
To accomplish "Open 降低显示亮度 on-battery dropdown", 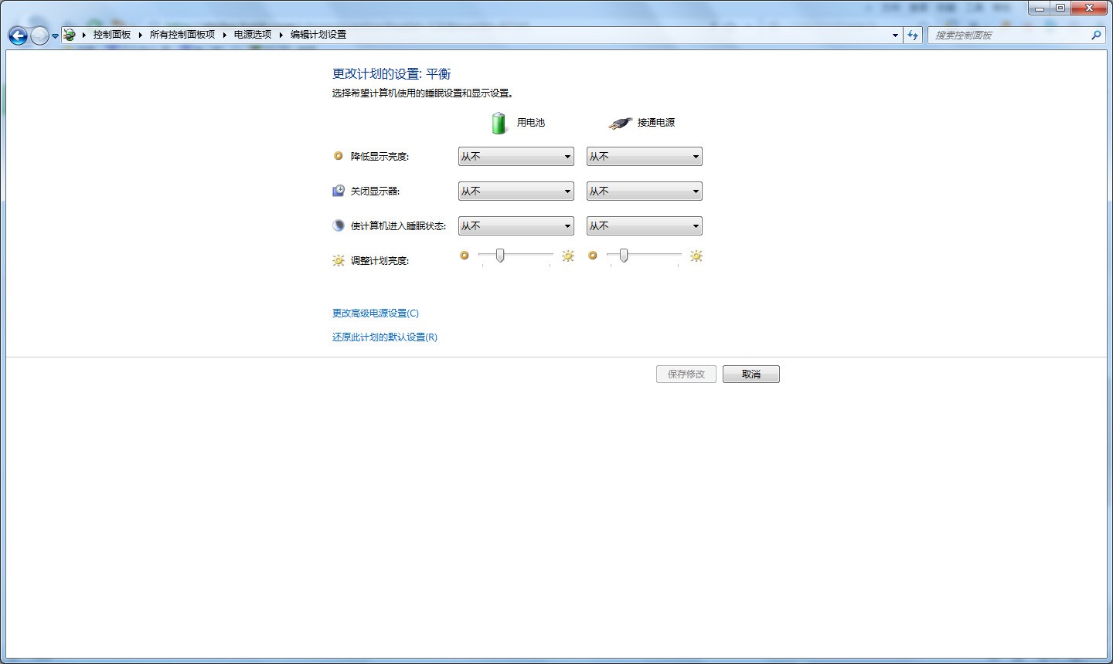I will pyautogui.click(x=516, y=157).
